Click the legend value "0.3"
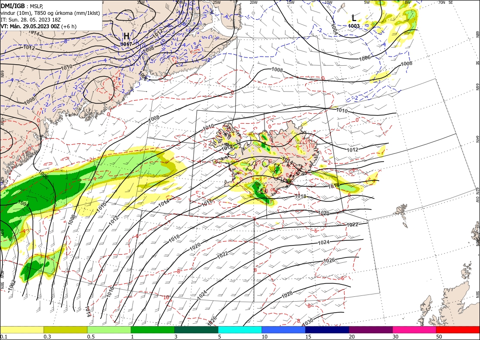Image resolution: width=480 pixels, height=340 pixels. pyautogui.click(x=47, y=337)
